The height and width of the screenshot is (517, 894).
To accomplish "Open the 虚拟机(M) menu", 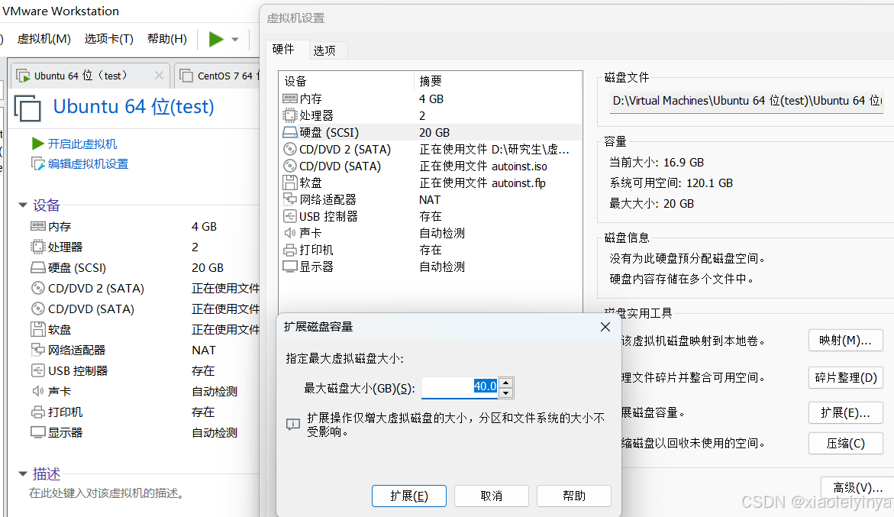I will pos(44,39).
